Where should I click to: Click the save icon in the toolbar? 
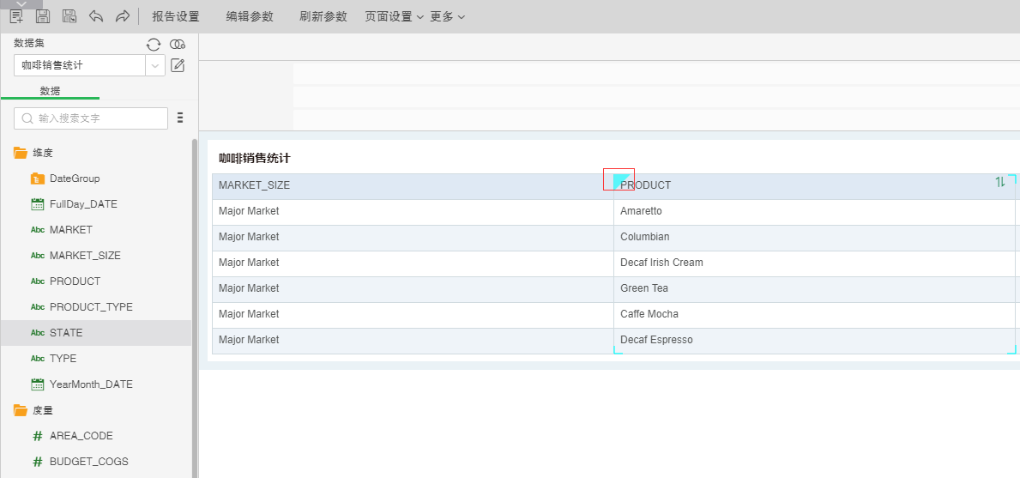[x=43, y=16]
